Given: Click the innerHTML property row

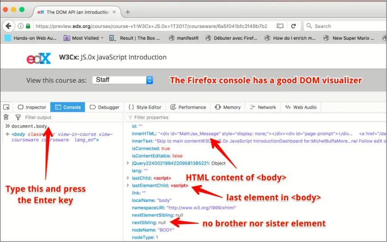Looking at the screenshot, I should [x=259, y=134].
